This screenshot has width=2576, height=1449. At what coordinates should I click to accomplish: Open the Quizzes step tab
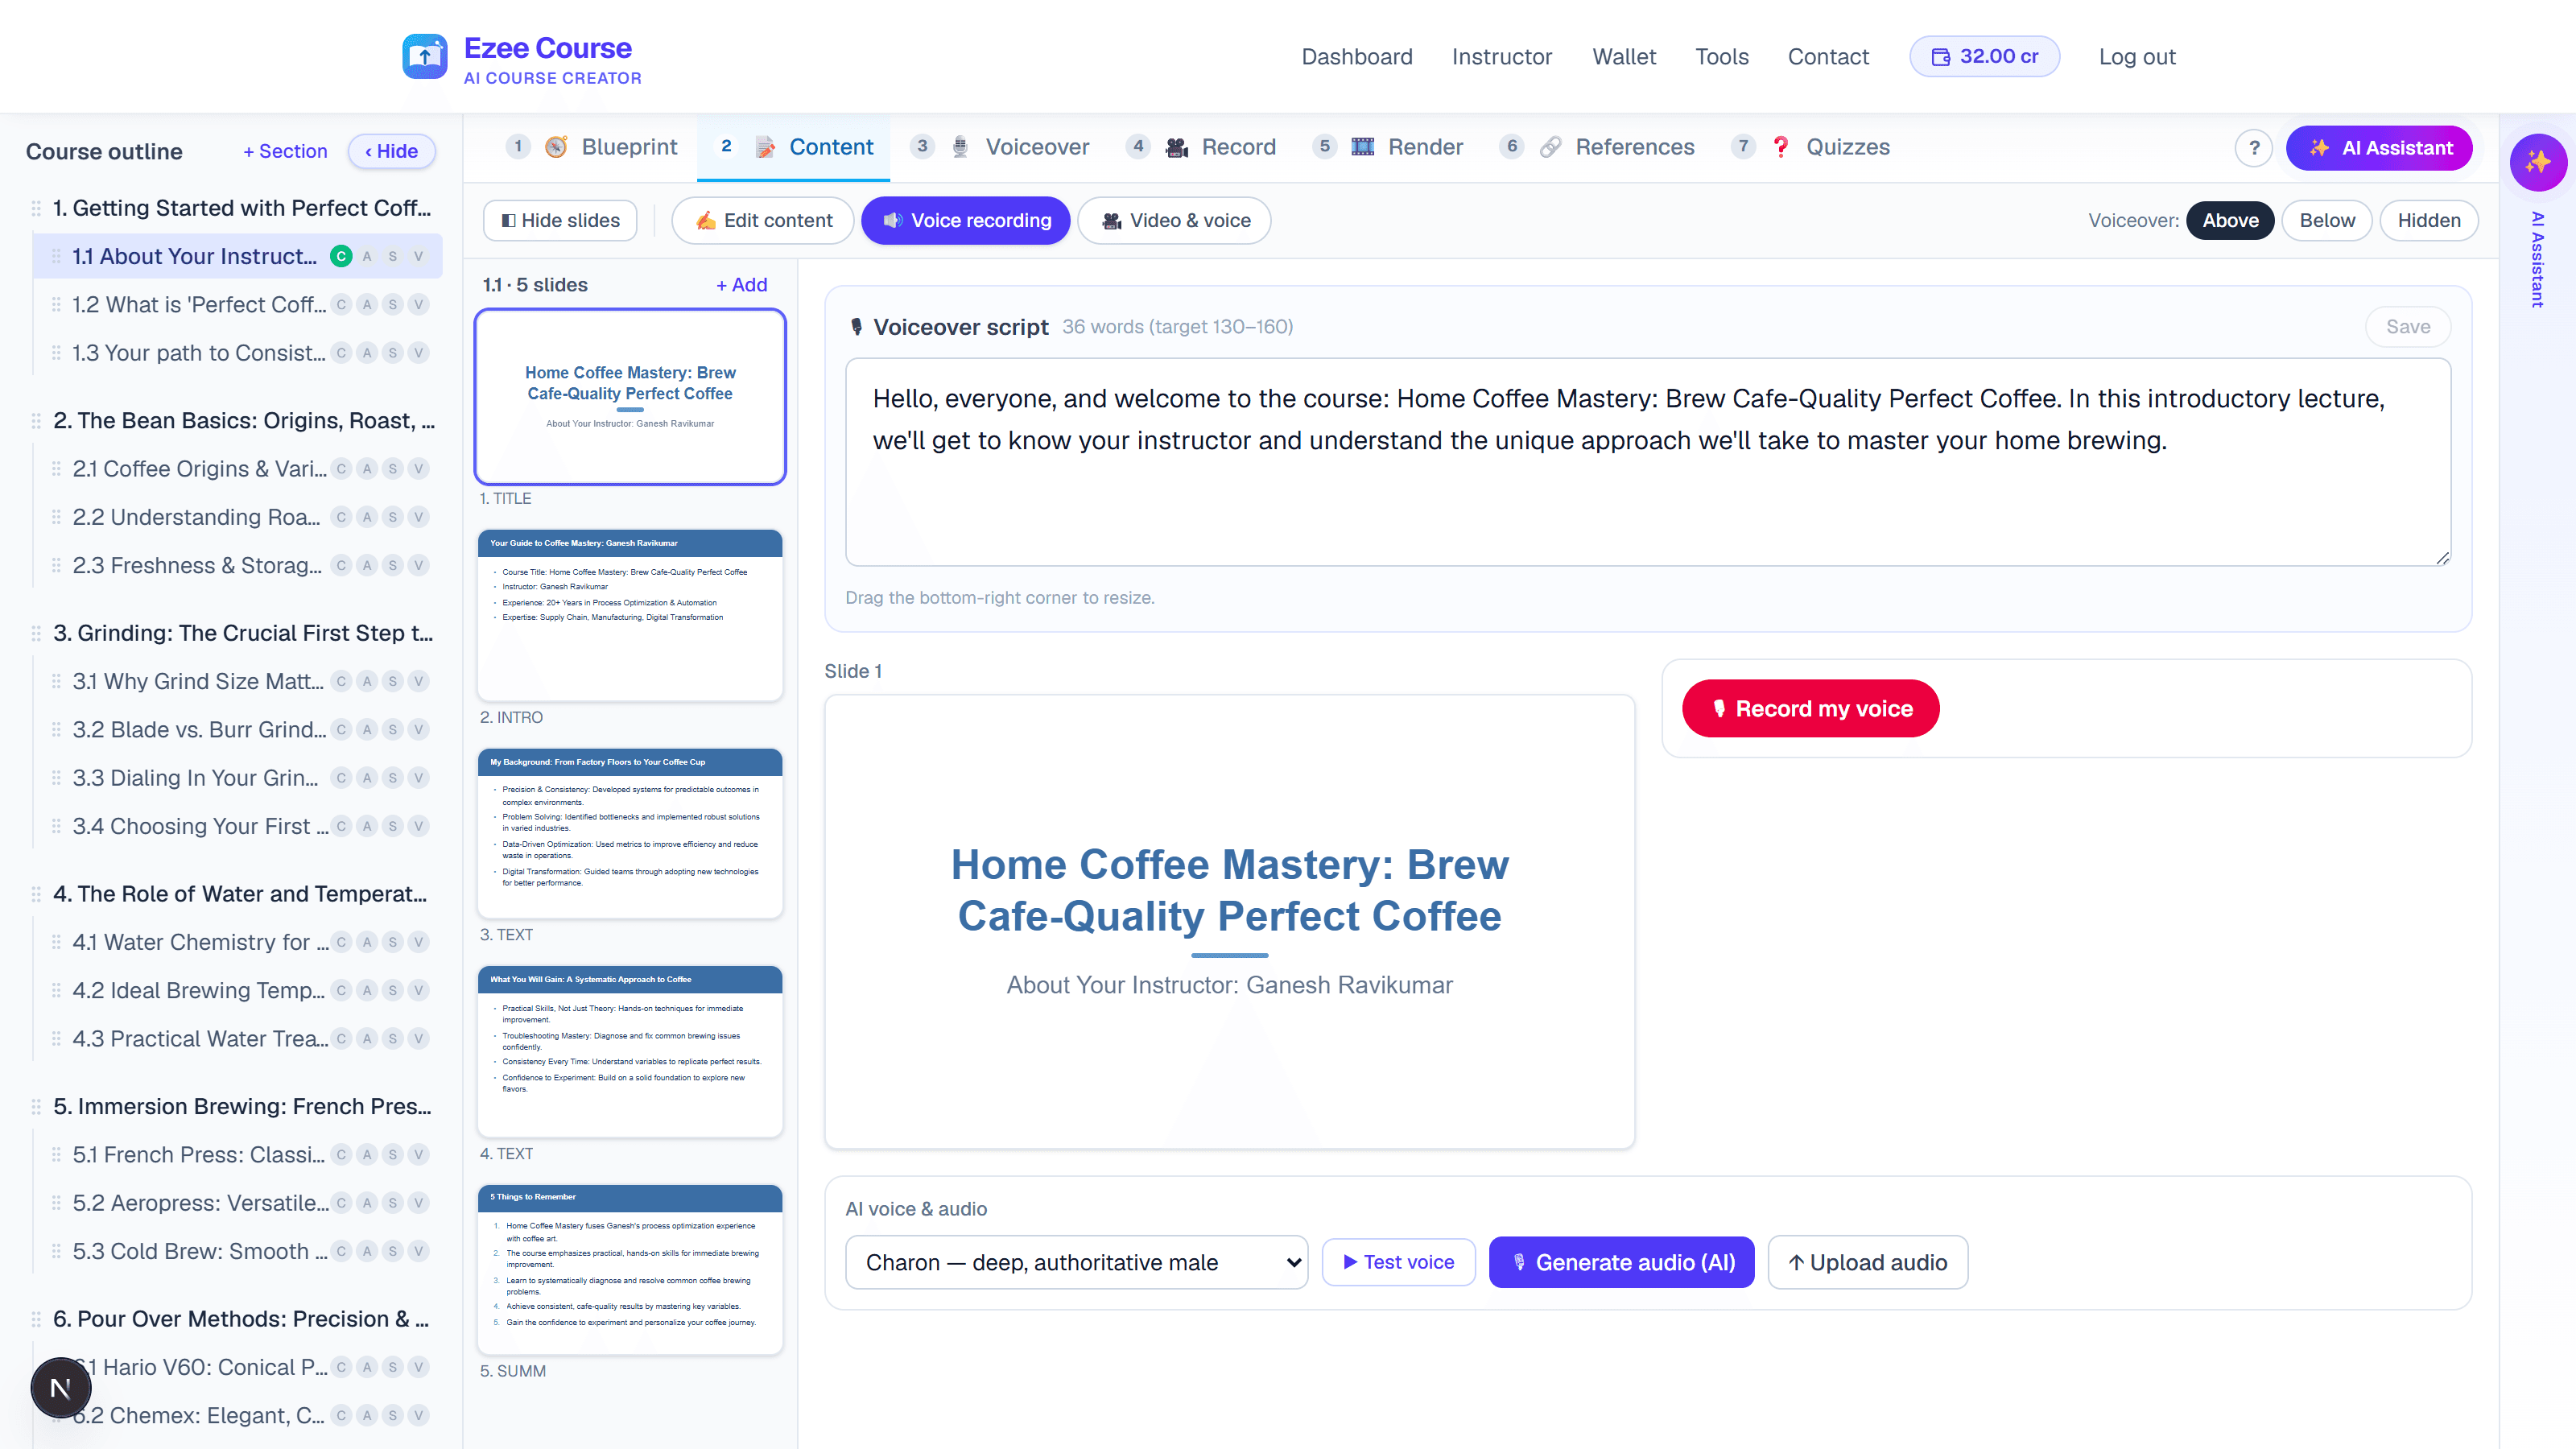click(1812, 147)
